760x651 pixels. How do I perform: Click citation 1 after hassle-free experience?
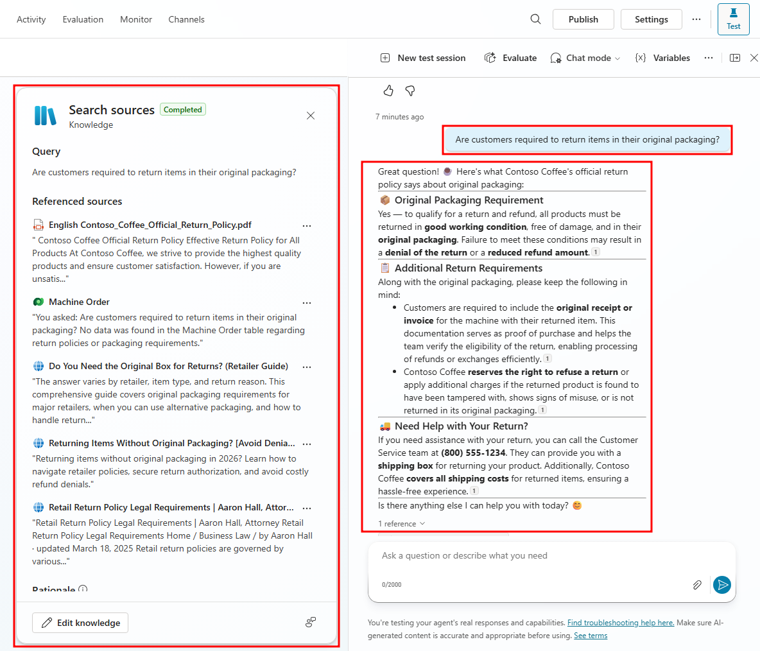[x=474, y=491]
